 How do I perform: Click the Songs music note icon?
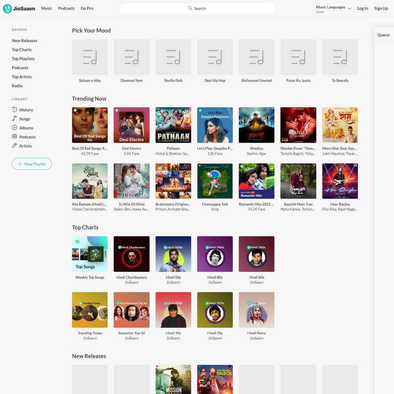pyautogui.click(x=15, y=119)
